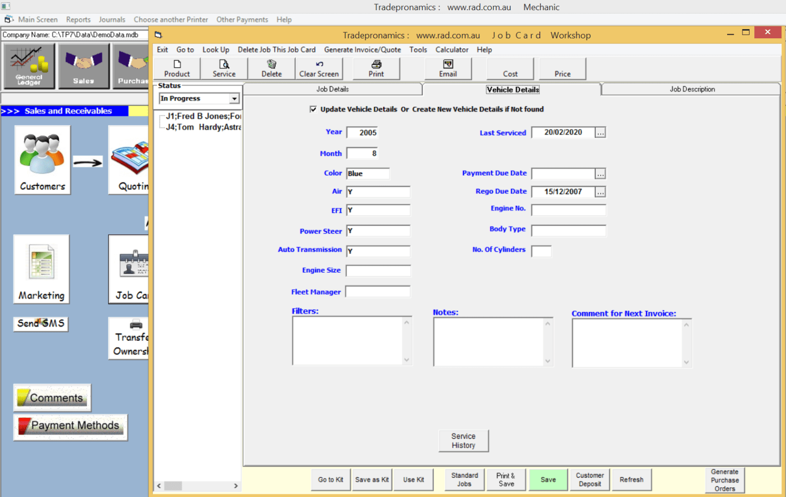Viewport: 786px width, 497px height.
Task: Click the Product toolbar icon
Action: [x=176, y=68]
